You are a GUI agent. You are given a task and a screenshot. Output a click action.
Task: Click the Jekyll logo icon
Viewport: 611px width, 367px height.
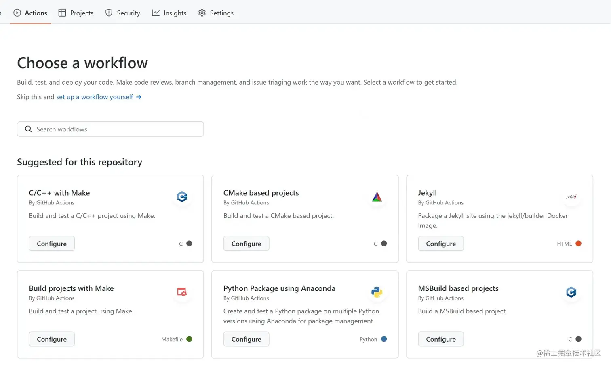(571, 197)
